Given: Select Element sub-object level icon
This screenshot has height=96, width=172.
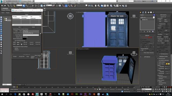Looking at the screenshot, I should pos(151,37).
